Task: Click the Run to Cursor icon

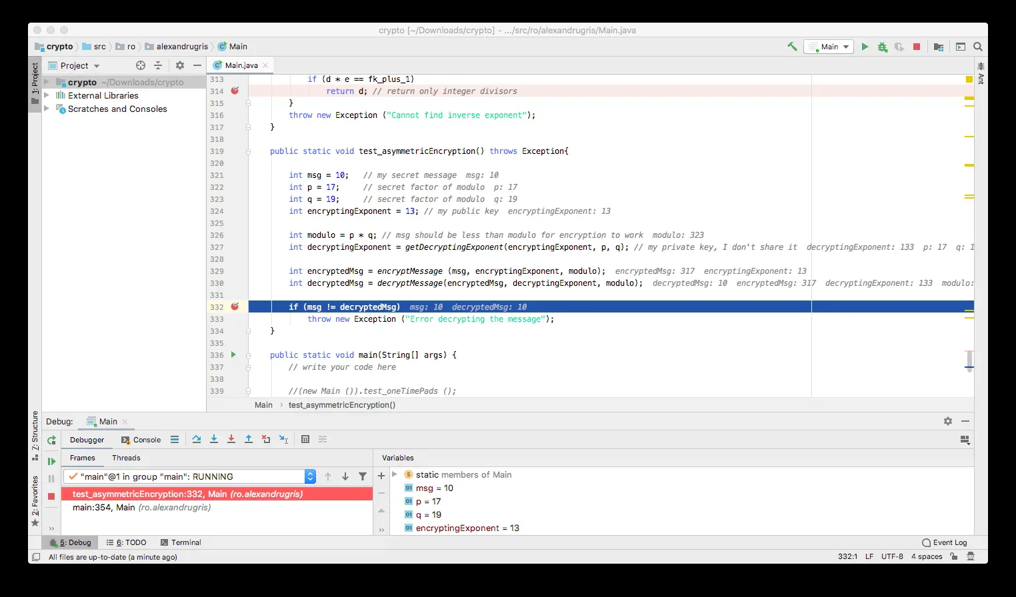Action: pyautogui.click(x=283, y=439)
